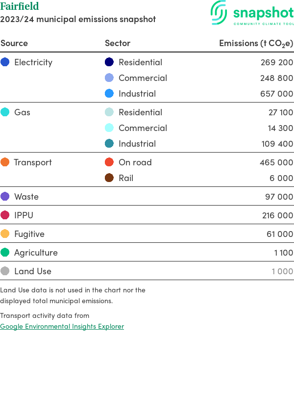The width and height of the screenshot is (294, 417).
Task: Click the grey Land Use dot
Action: [x=5, y=271]
